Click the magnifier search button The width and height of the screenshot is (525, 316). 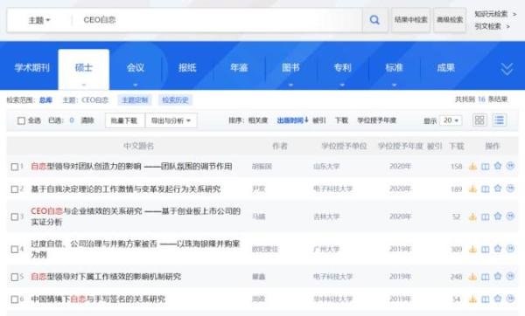374,20
